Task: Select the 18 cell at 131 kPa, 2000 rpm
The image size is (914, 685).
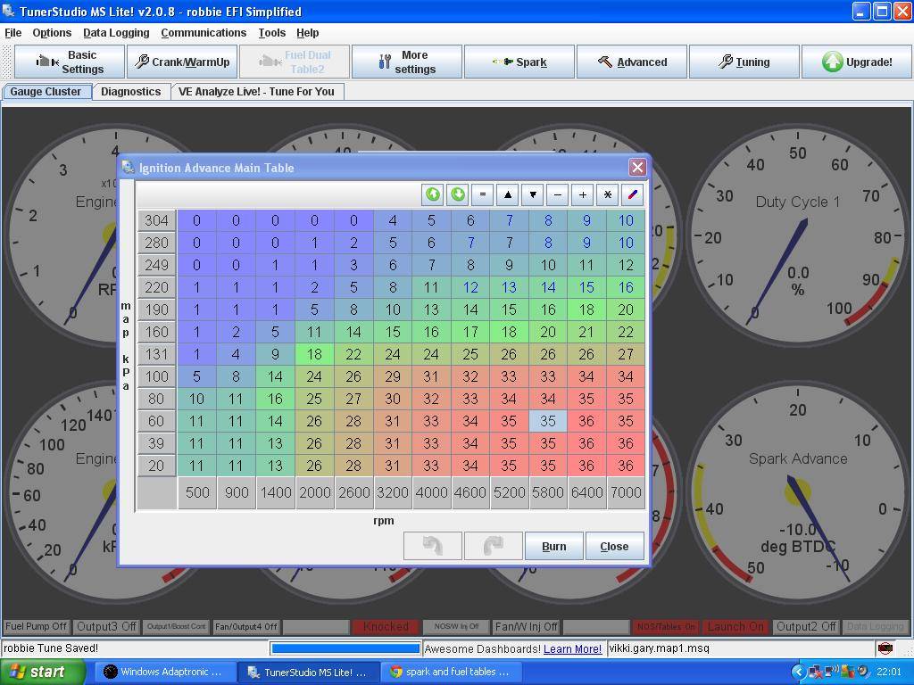Action: 314,354
